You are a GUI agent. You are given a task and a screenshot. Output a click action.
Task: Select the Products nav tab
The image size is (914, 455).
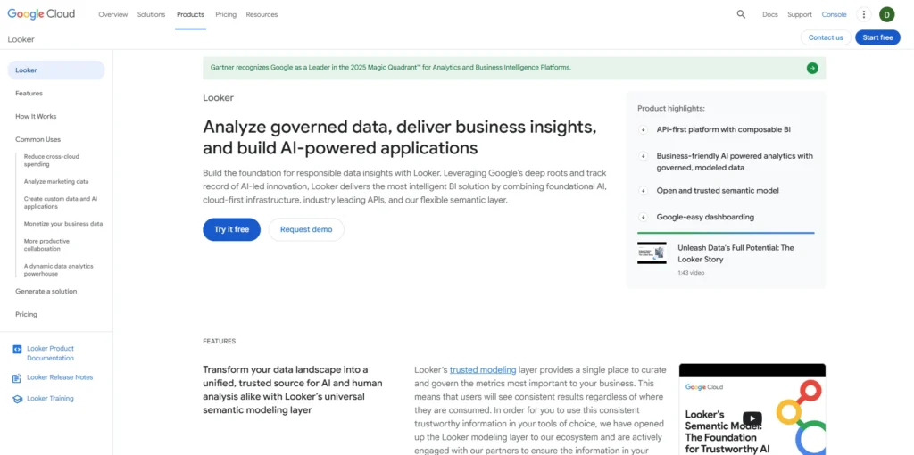[191, 14]
